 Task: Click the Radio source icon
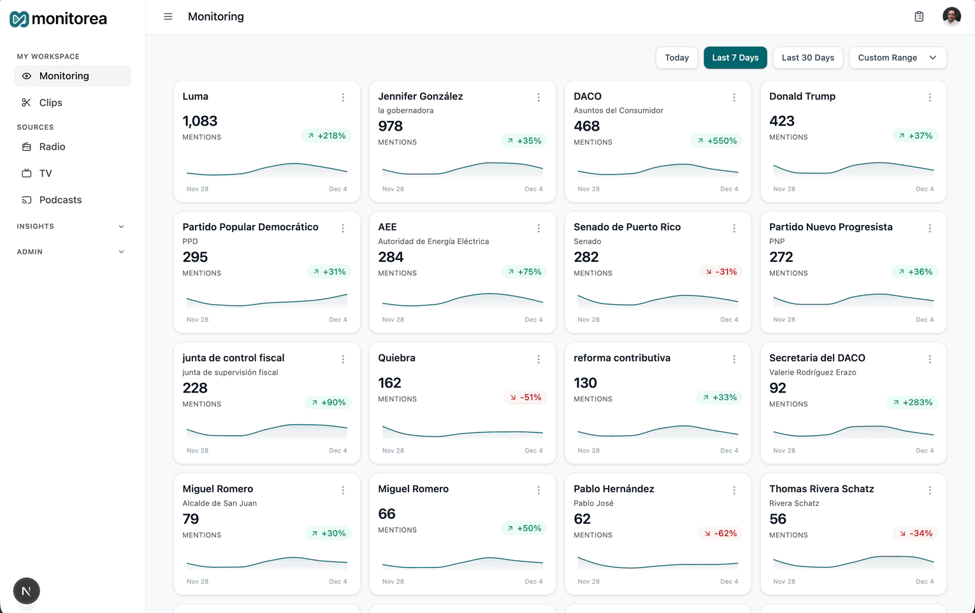pos(25,147)
